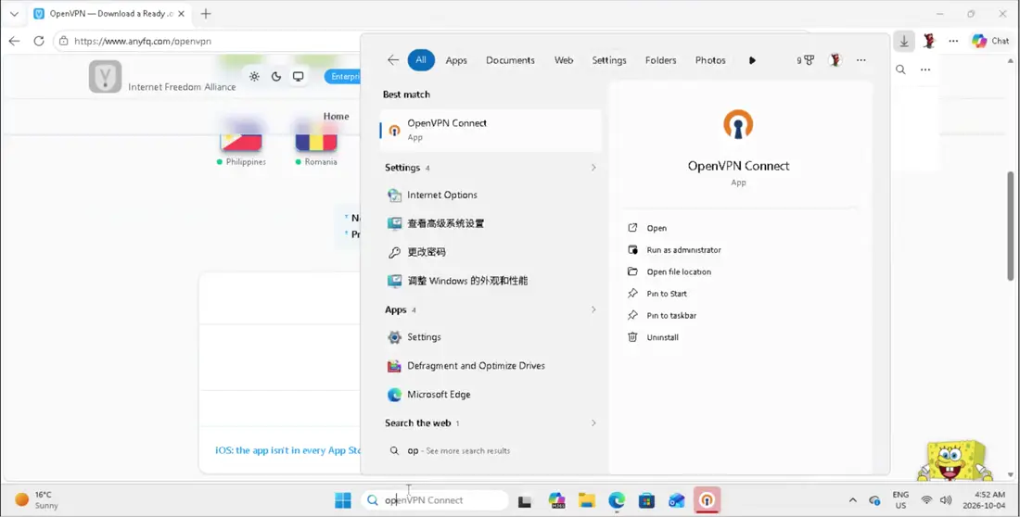Open Edge profile avatar in toolbar
1020x517 pixels.
[929, 41]
